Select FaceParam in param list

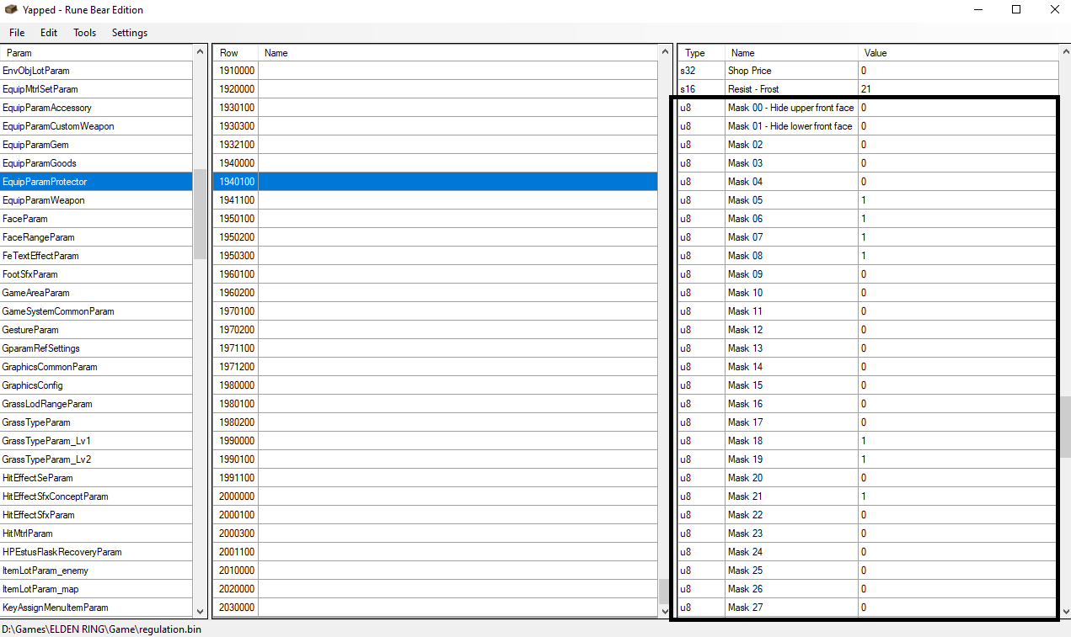pyautogui.click(x=96, y=219)
